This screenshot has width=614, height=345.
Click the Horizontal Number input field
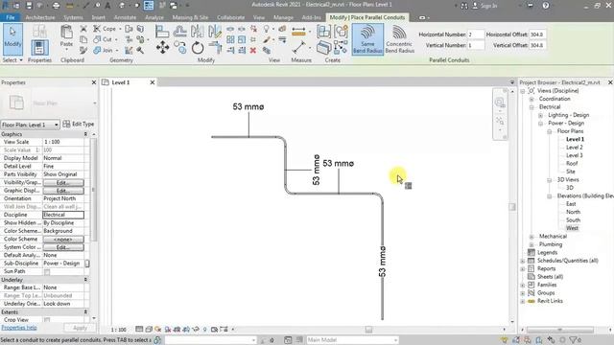tap(476, 34)
